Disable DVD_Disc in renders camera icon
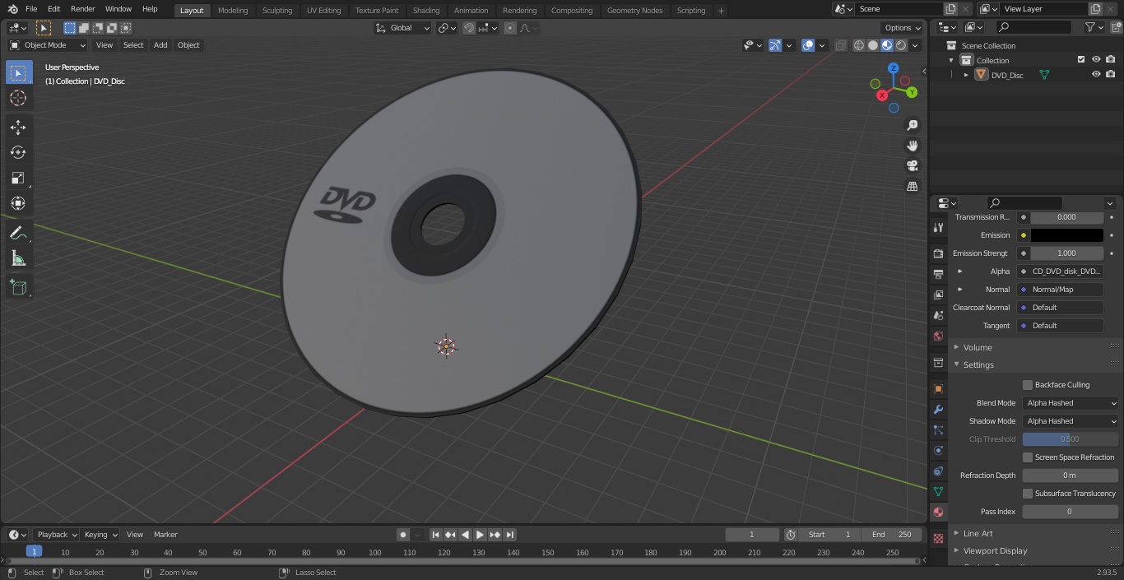This screenshot has width=1124, height=580. click(x=1111, y=75)
